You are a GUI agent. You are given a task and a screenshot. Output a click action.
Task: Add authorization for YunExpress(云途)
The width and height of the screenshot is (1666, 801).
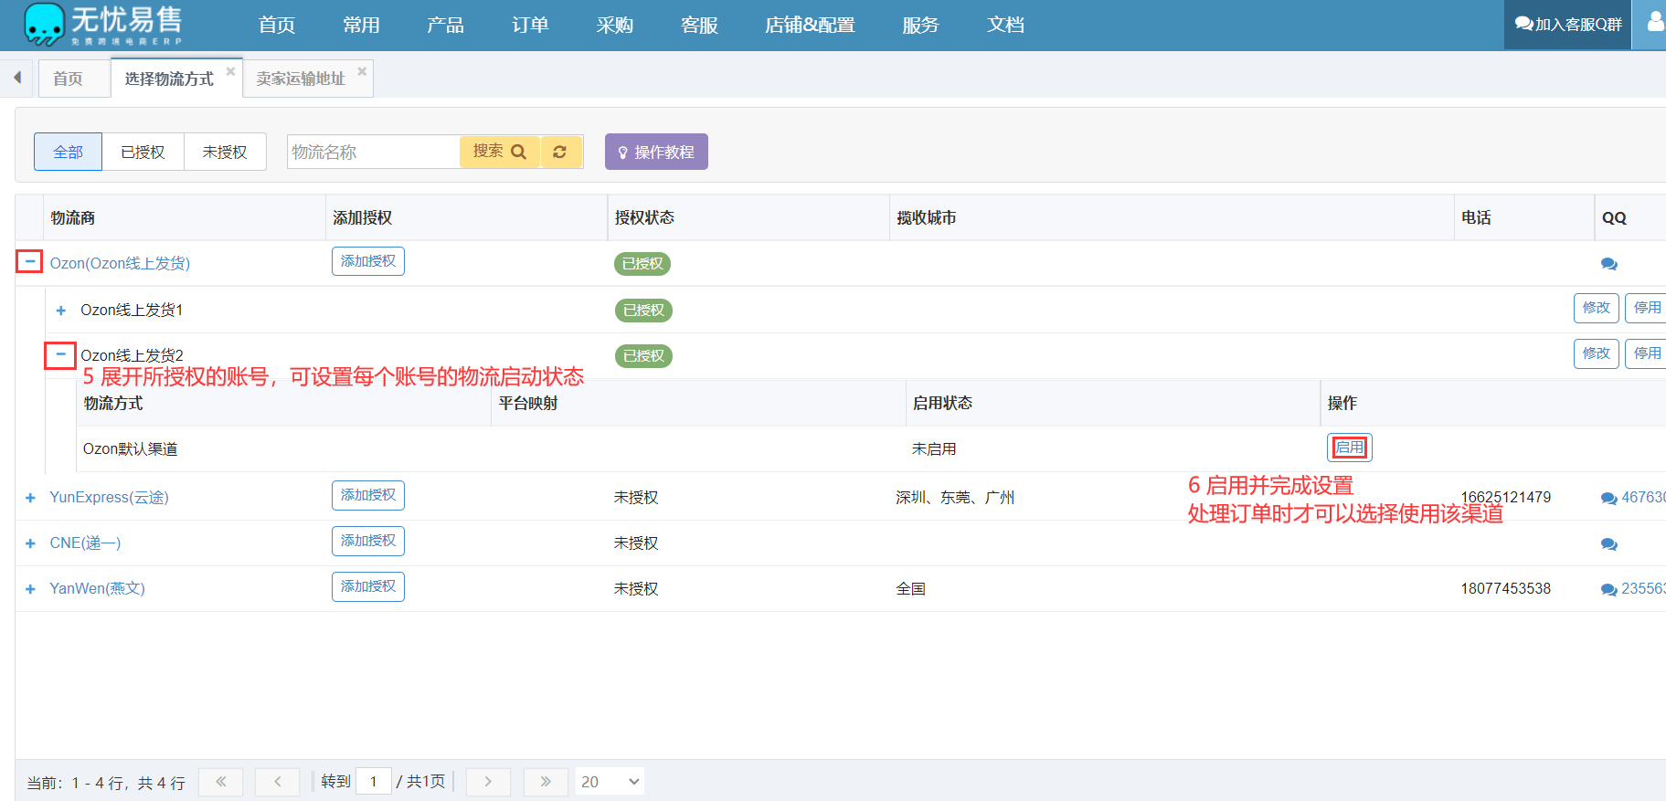(368, 495)
